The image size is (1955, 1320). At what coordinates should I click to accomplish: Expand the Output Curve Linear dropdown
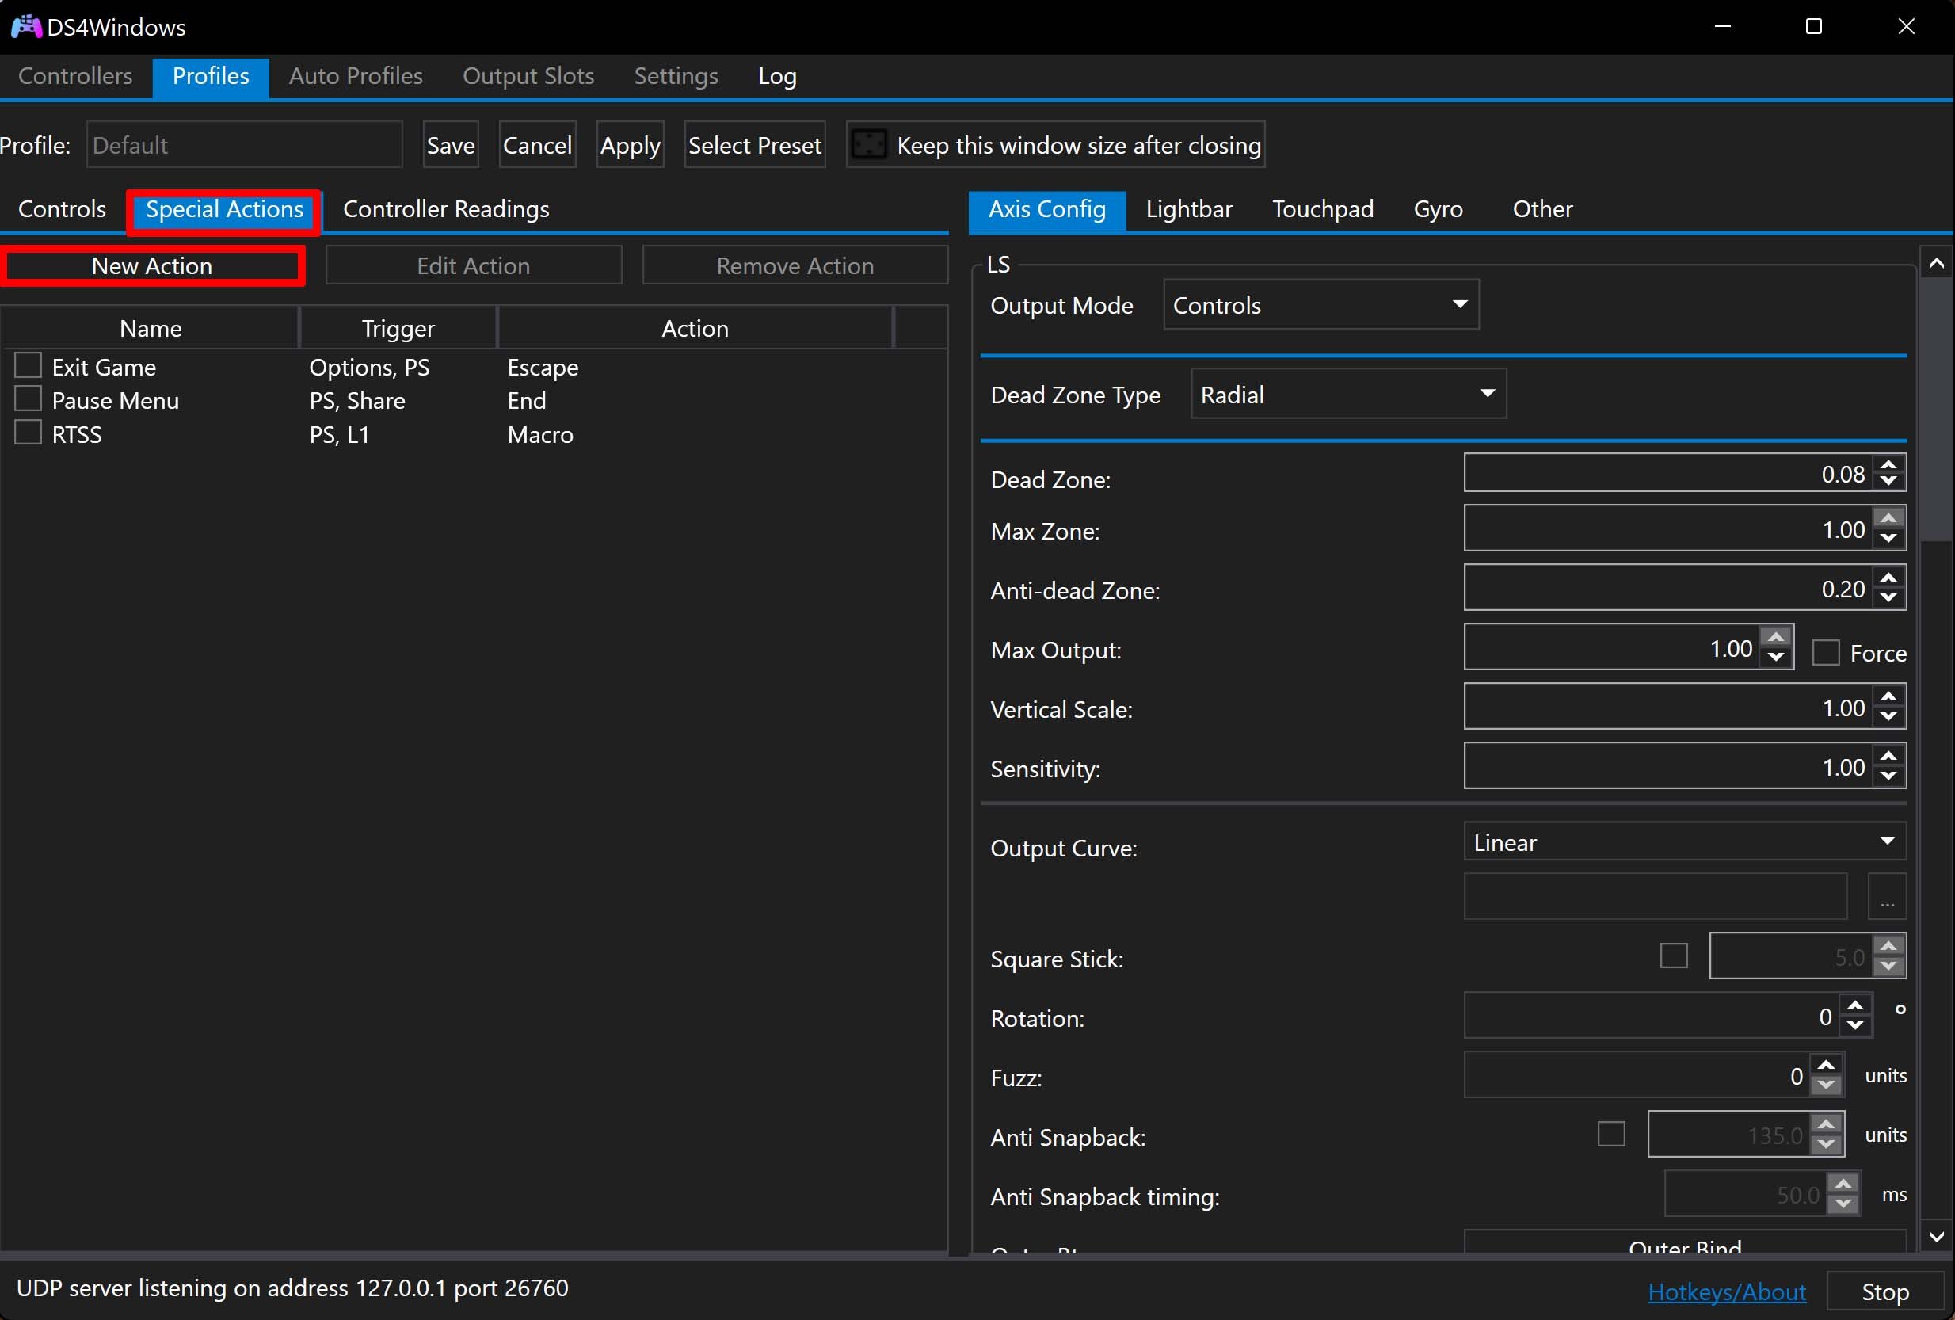(x=1685, y=842)
